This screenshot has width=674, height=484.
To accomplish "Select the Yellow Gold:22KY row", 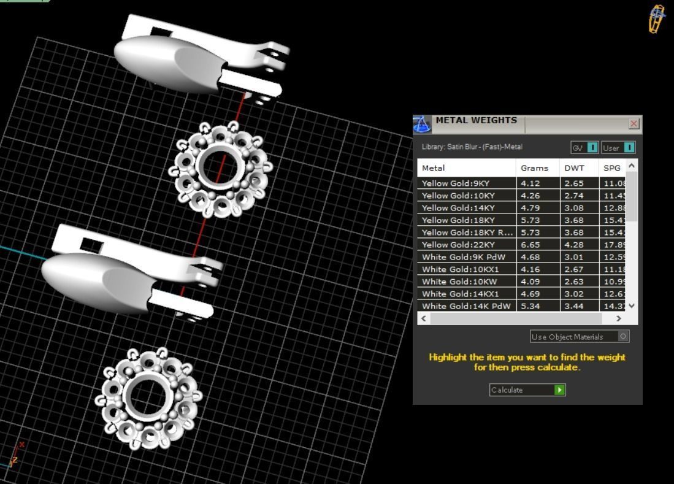I will (521, 245).
